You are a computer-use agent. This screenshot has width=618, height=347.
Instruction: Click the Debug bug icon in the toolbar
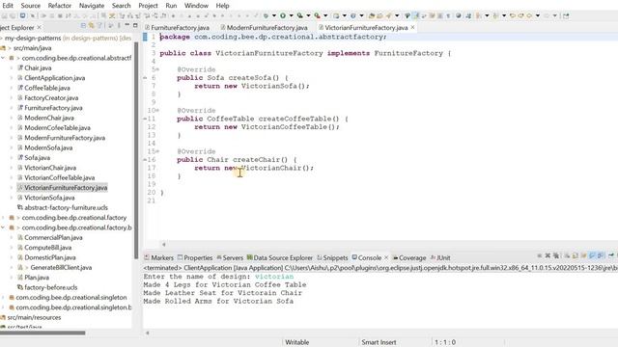pos(267,15)
